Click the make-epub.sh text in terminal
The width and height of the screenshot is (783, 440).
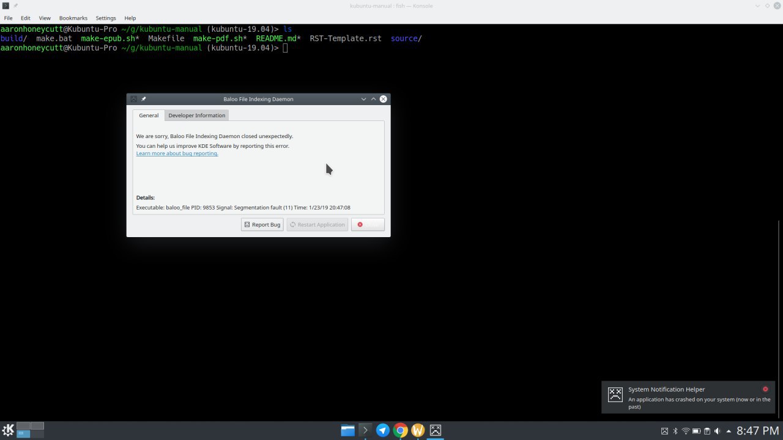[x=108, y=38]
